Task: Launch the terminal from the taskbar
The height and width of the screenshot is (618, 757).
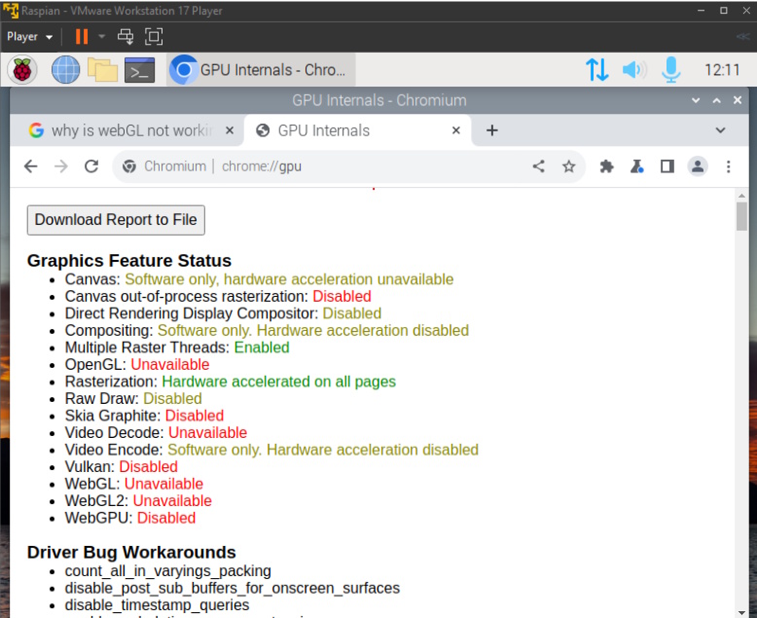Action: point(140,70)
